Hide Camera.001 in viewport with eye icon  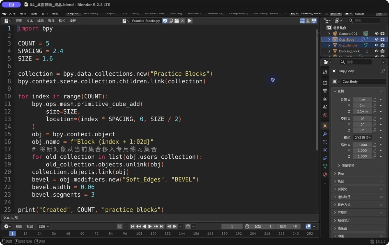point(377,34)
